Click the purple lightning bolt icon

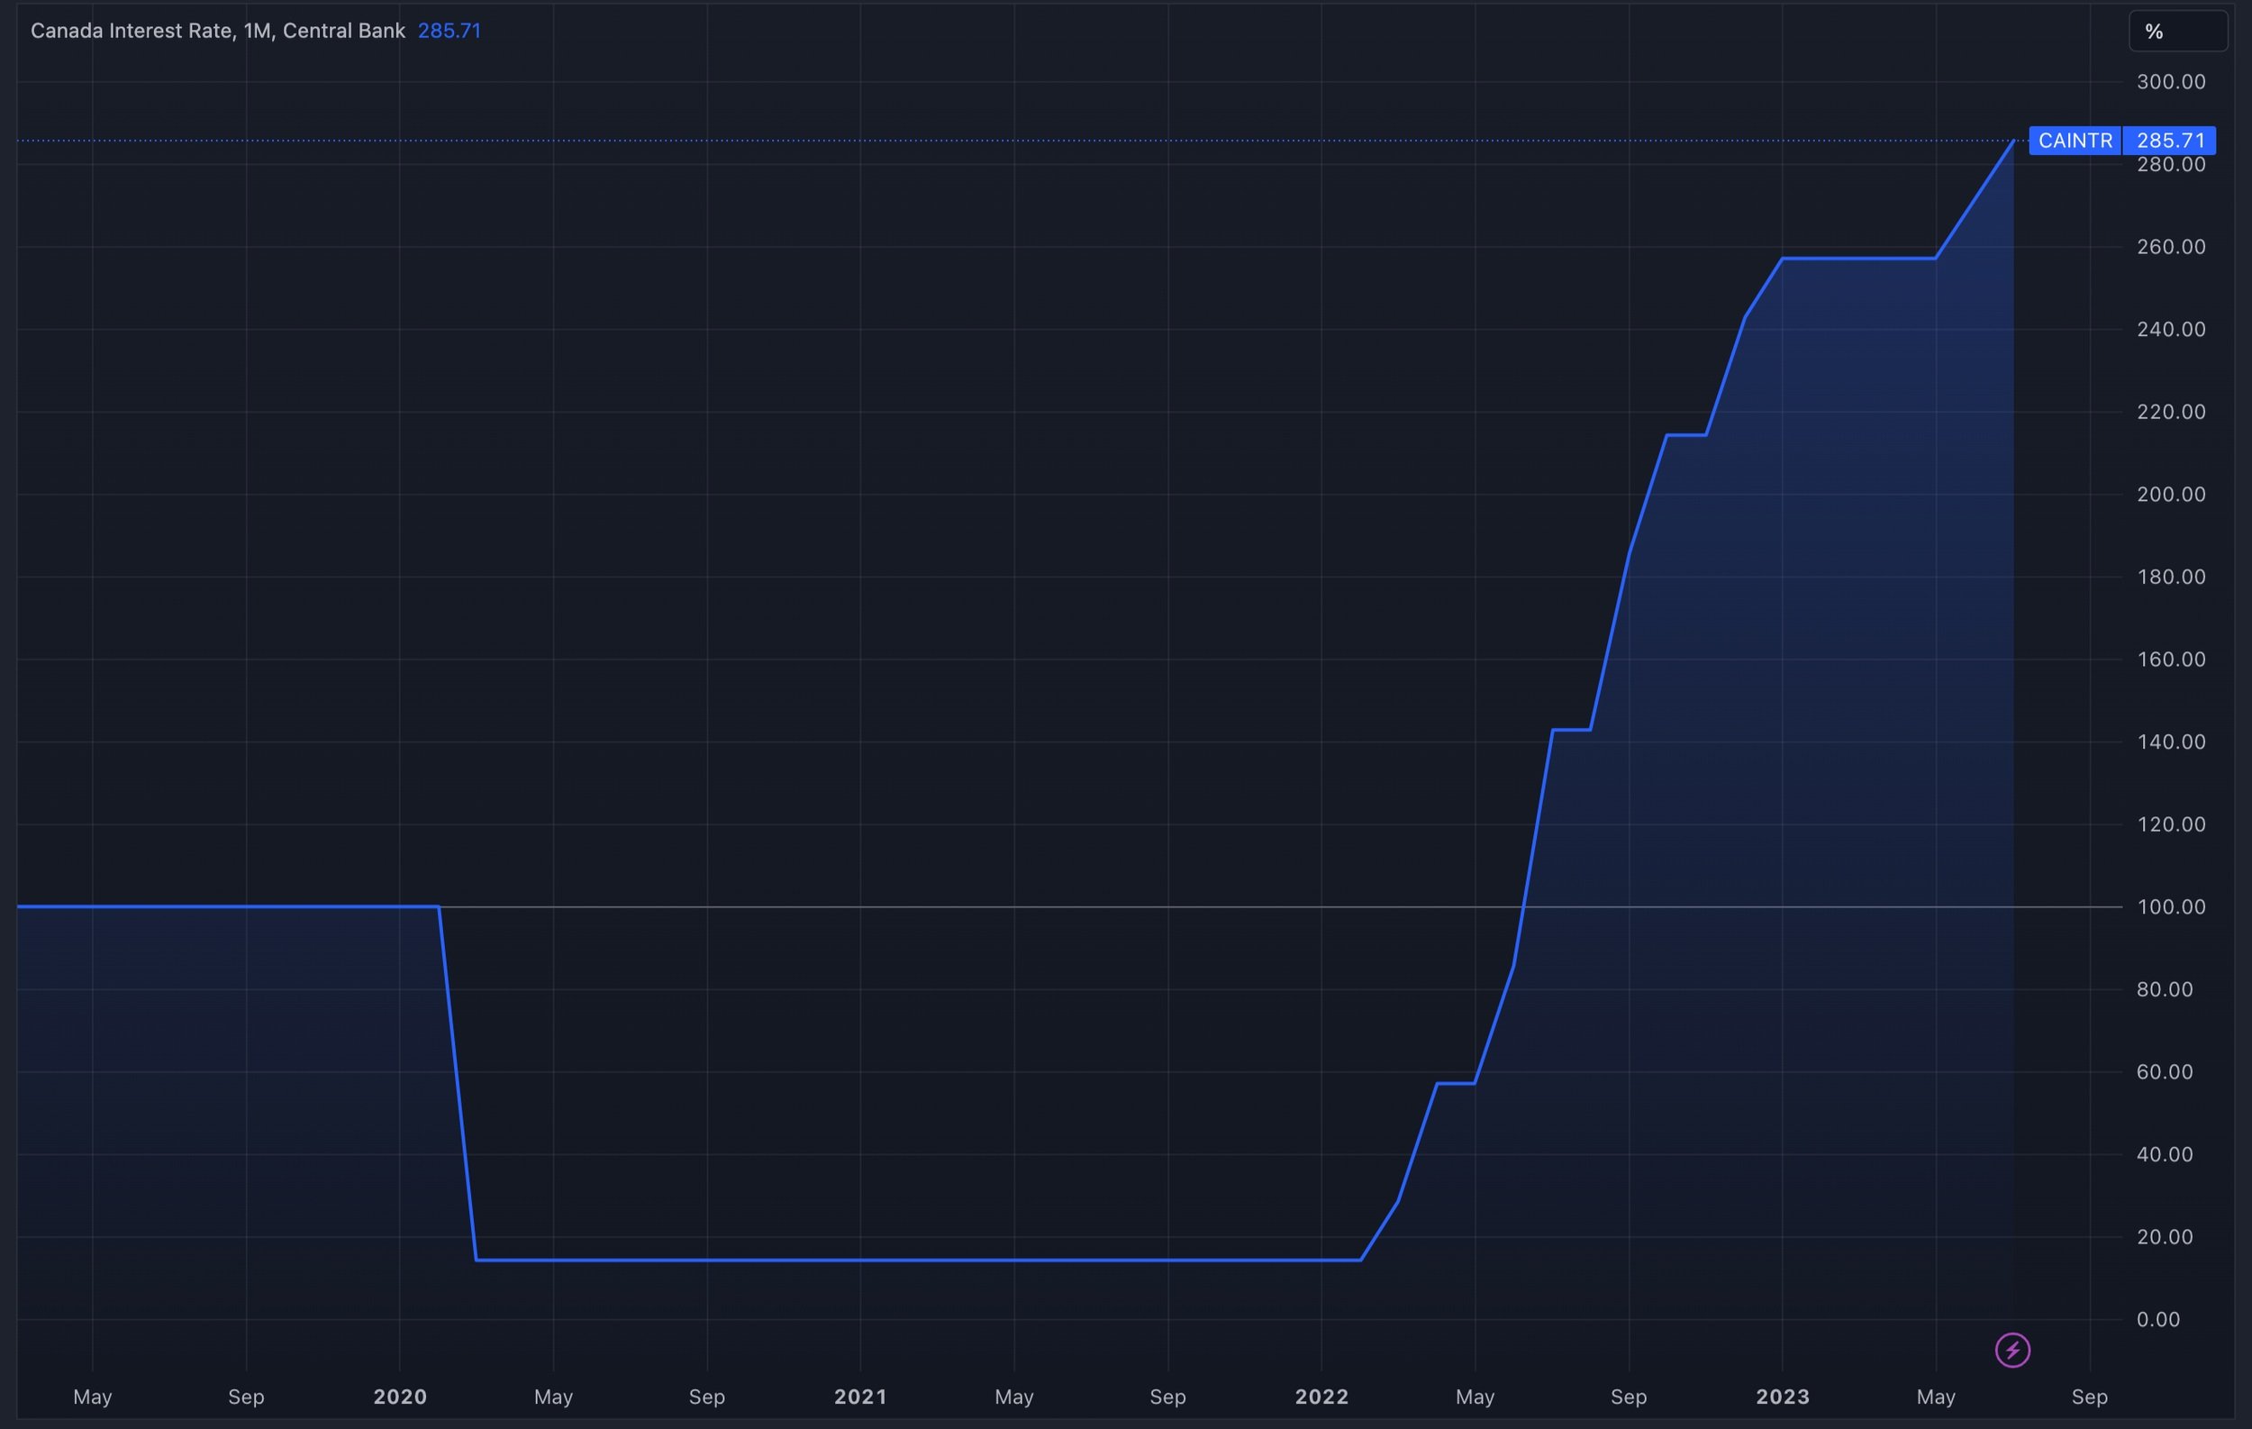[2012, 1350]
